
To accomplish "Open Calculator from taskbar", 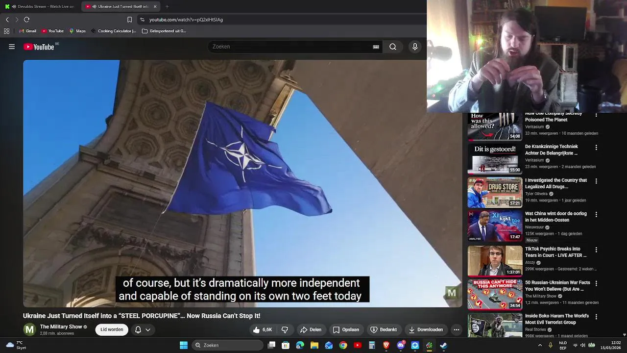I will point(372,345).
